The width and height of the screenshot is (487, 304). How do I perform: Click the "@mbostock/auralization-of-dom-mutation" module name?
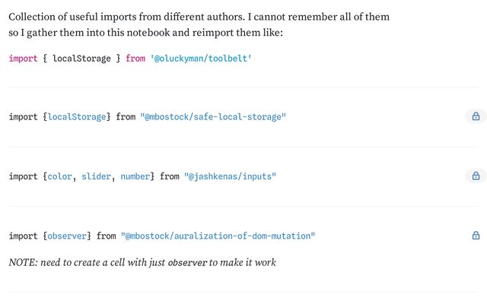pos(218,236)
